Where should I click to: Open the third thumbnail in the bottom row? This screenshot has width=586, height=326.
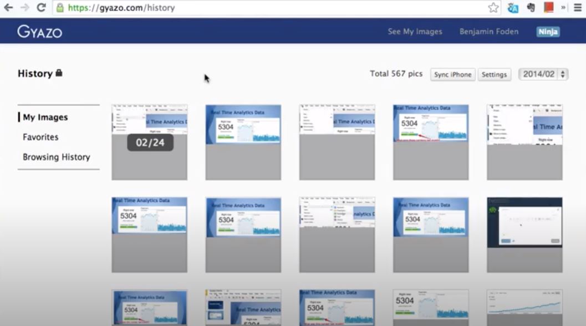[337, 308]
